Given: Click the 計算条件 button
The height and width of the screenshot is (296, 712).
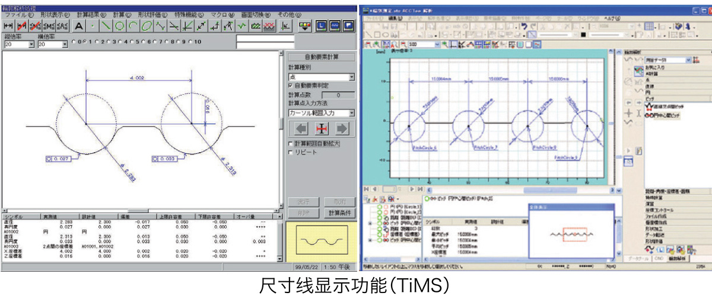Looking at the screenshot, I should click(339, 213).
